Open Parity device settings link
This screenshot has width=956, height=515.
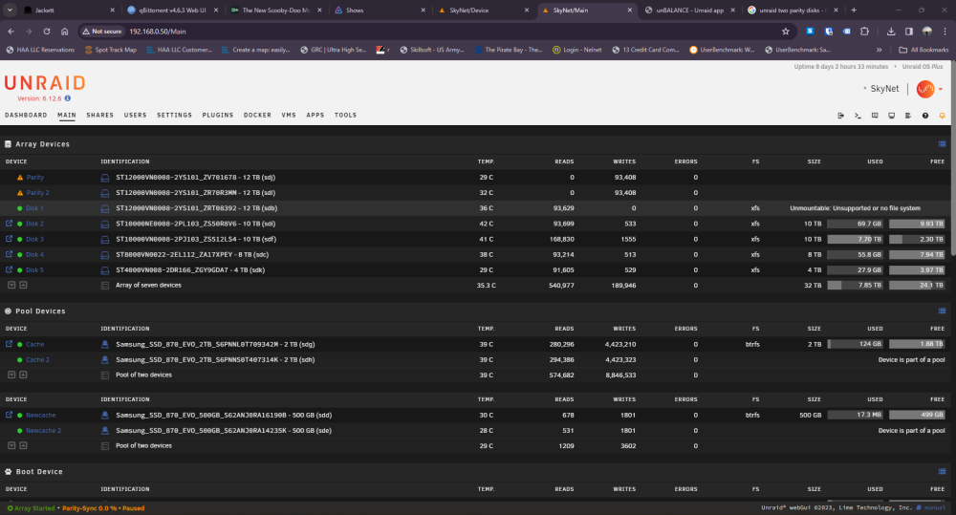pyautogui.click(x=34, y=178)
